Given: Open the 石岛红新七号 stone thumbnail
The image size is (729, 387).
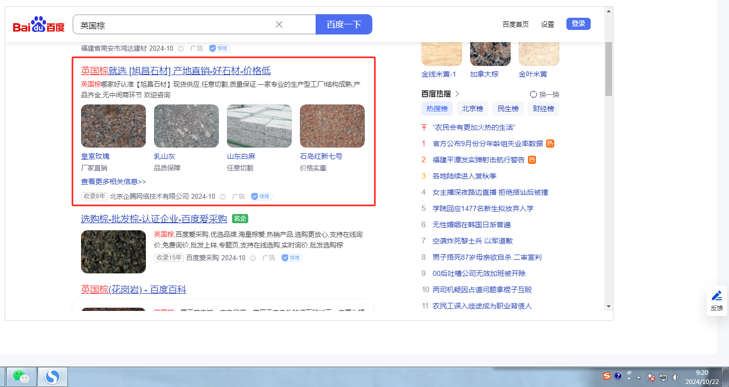Looking at the screenshot, I should click(x=332, y=126).
